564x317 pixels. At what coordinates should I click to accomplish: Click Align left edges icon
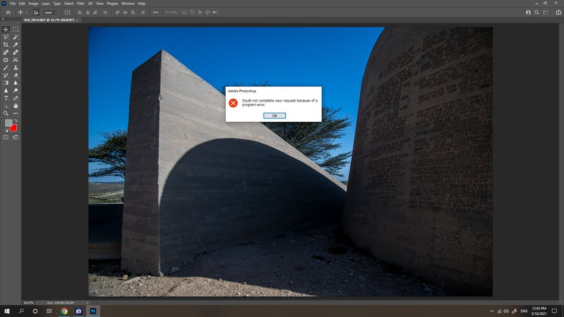point(80,12)
